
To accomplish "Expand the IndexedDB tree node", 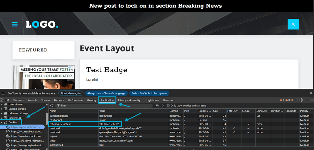I will click(2, 118).
